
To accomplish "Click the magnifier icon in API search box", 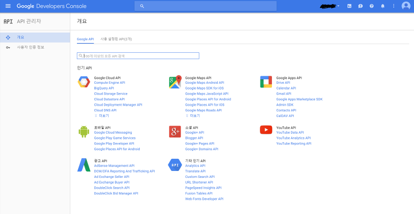I will tap(80, 56).
